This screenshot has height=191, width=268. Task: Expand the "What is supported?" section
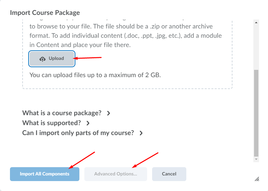(51, 123)
